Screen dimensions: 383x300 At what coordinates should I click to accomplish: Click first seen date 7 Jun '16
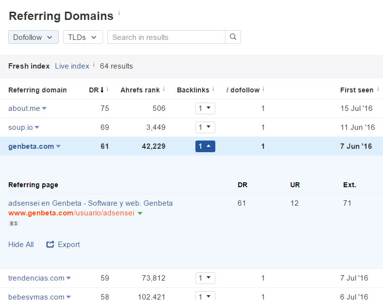[x=356, y=146]
